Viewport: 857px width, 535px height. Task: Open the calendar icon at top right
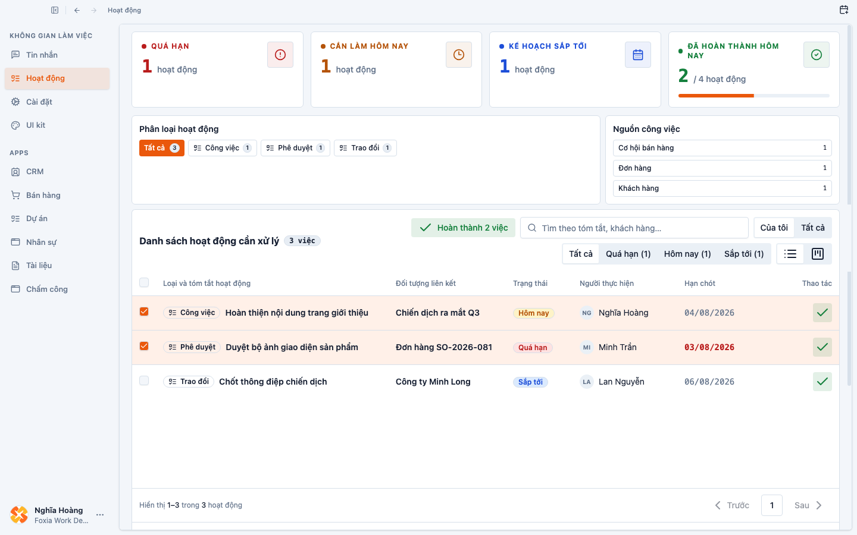tap(844, 10)
